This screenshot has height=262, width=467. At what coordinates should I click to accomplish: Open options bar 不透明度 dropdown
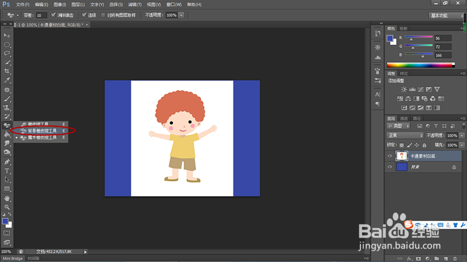181,15
